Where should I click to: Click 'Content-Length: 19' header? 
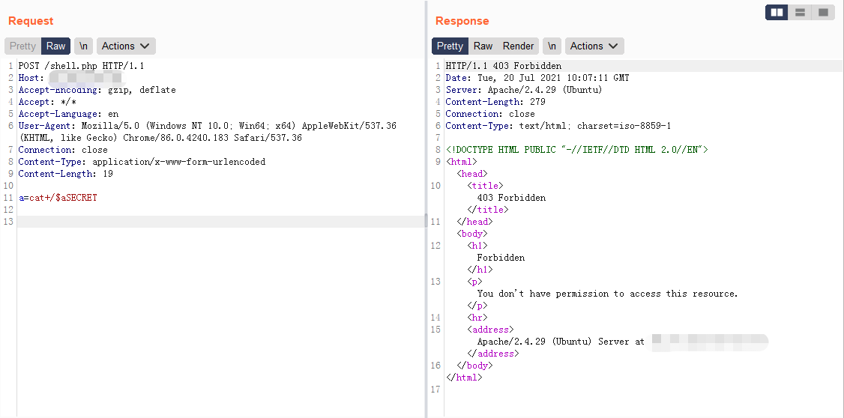(66, 174)
